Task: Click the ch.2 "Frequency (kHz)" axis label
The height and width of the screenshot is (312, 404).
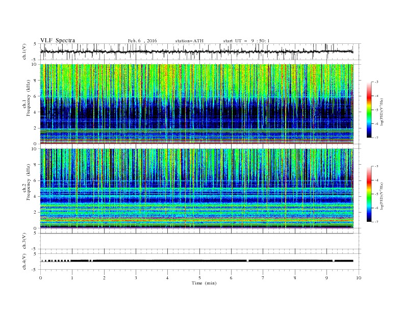Action: click(x=29, y=182)
